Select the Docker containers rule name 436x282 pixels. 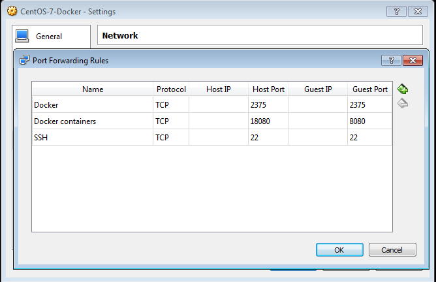click(93, 121)
